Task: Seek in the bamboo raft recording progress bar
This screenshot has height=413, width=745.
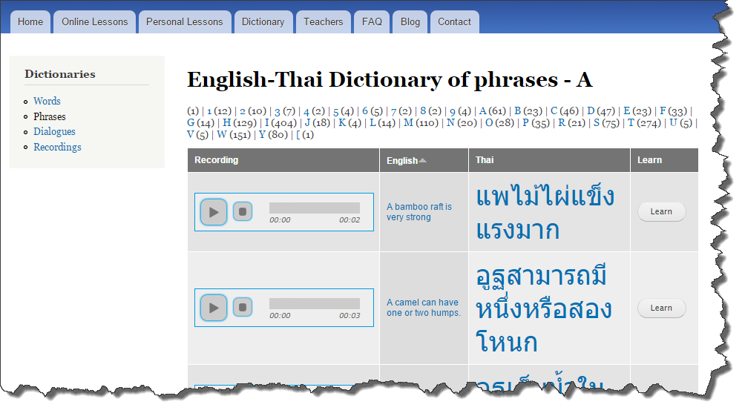Action: pyautogui.click(x=315, y=208)
